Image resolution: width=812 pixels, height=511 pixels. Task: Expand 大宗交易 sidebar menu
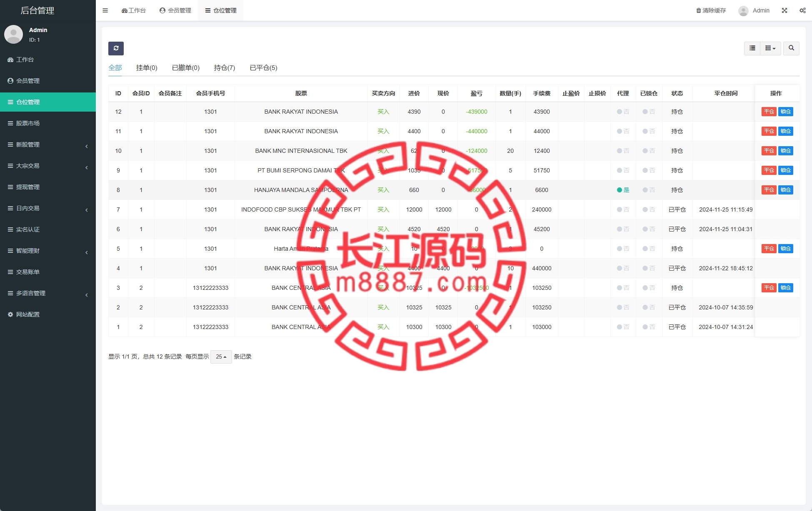pos(48,166)
